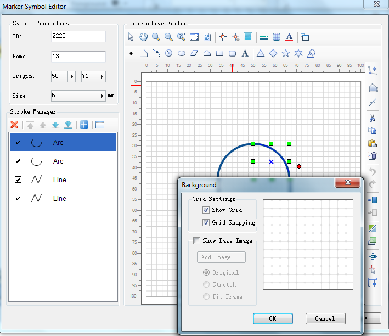Screen dimensions: 389x336
Task: Toggle the Grid Snapping checkbox
Action: point(206,222)
